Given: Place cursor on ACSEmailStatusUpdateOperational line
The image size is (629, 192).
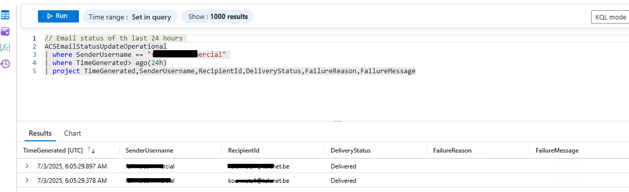Looking at the screenshot, I should pos(106,46).
